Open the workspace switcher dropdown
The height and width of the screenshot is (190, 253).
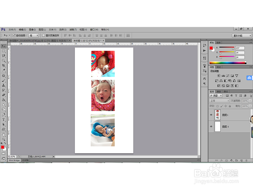pyautogui.click(x=242, y=35)
